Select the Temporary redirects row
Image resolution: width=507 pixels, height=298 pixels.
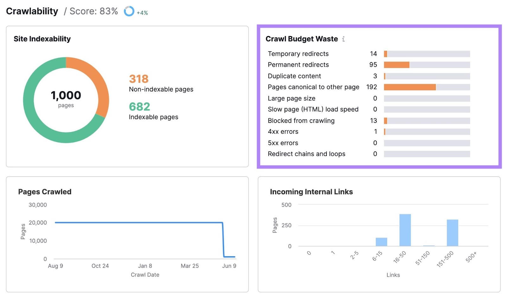click(298, 54)
